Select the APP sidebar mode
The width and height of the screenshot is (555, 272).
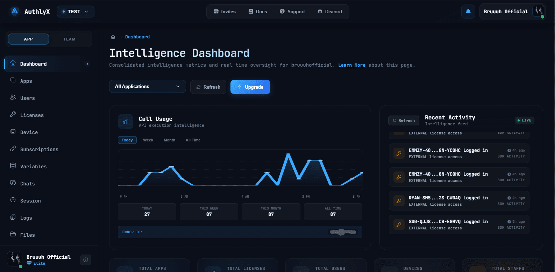point(28,39)
